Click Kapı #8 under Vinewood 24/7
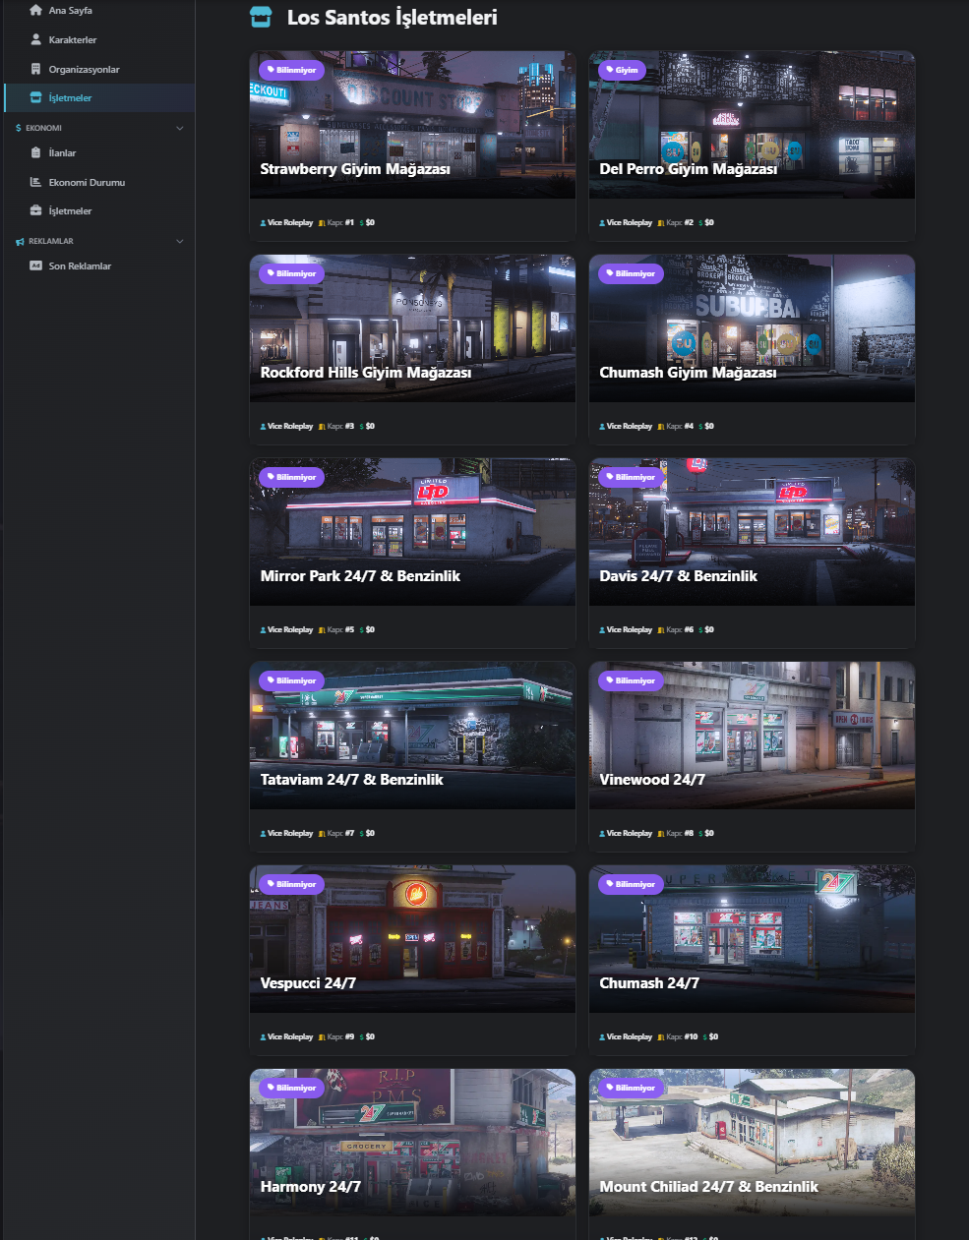The image size is (969, 1240). [x=680, y=834]
